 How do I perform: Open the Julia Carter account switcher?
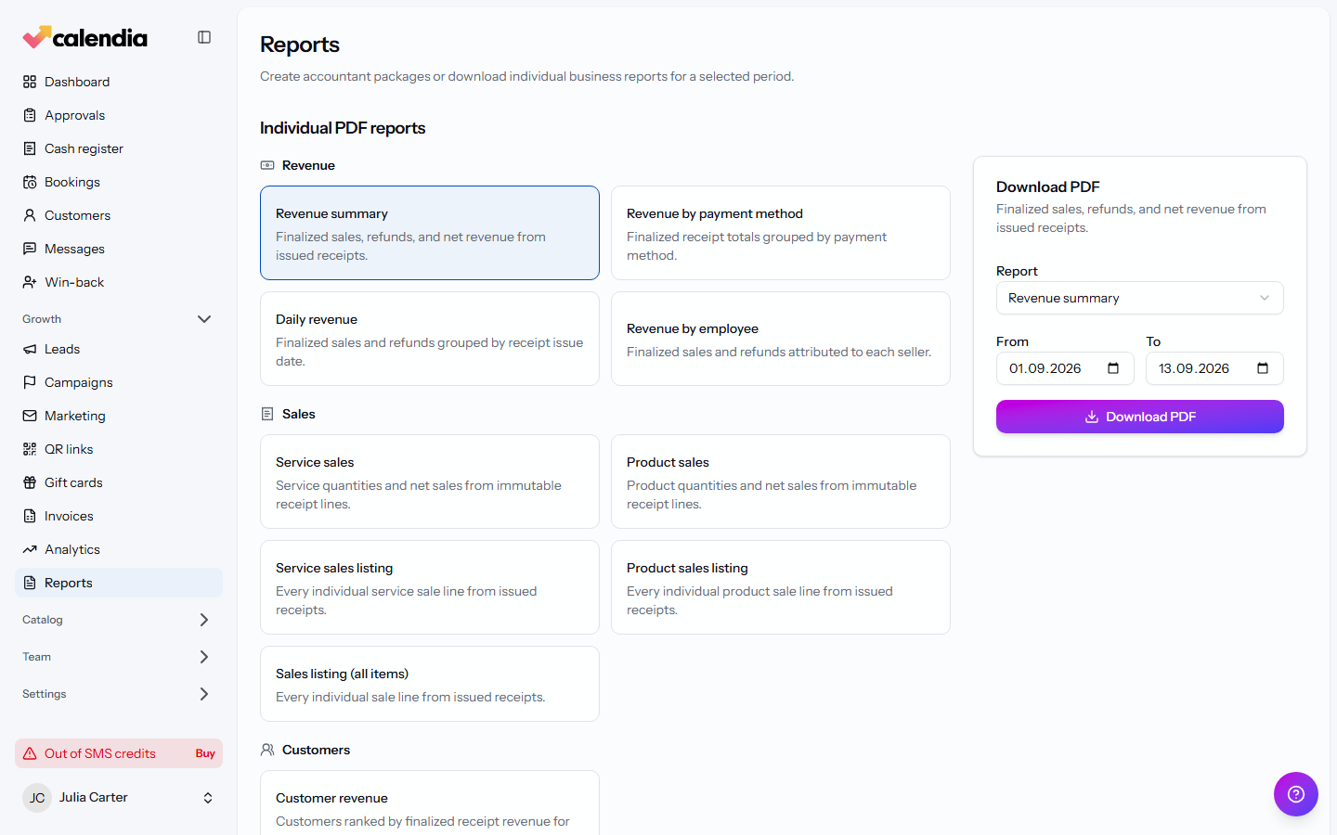tap(119, 798)
